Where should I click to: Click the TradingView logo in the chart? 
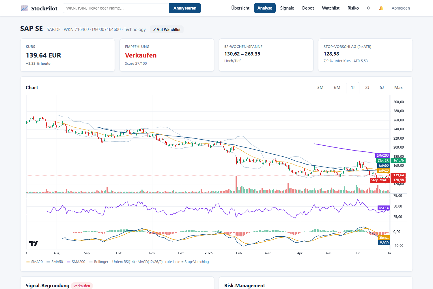pos(33,244)
